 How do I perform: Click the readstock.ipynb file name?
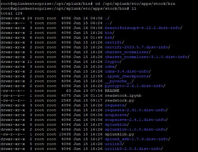[123, 95]
